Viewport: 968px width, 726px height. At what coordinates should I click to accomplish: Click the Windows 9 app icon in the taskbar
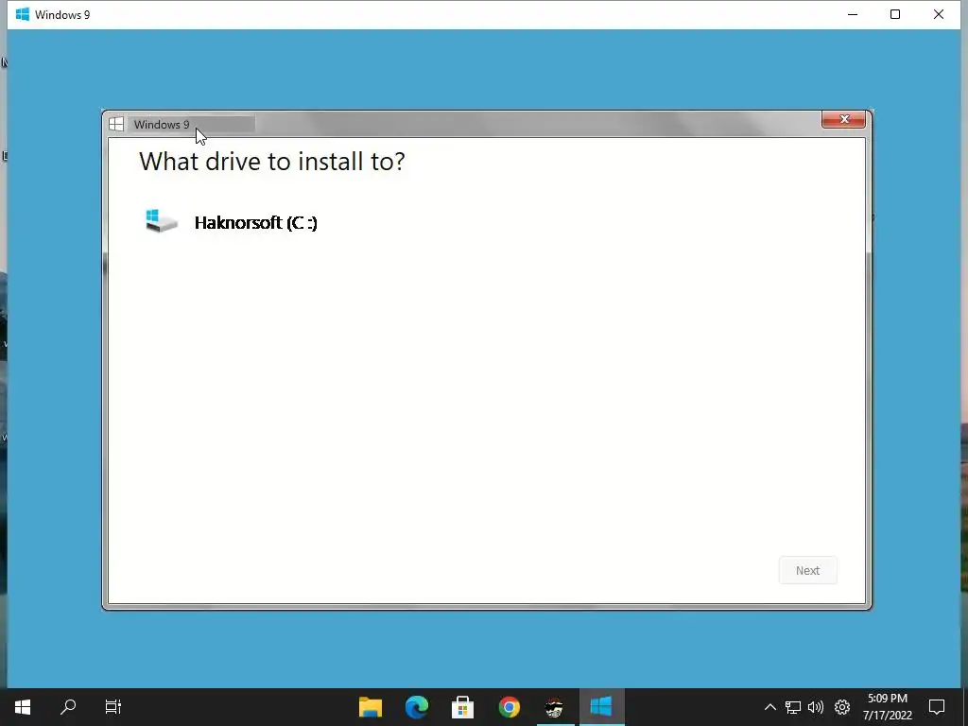[x=600, y=707]
